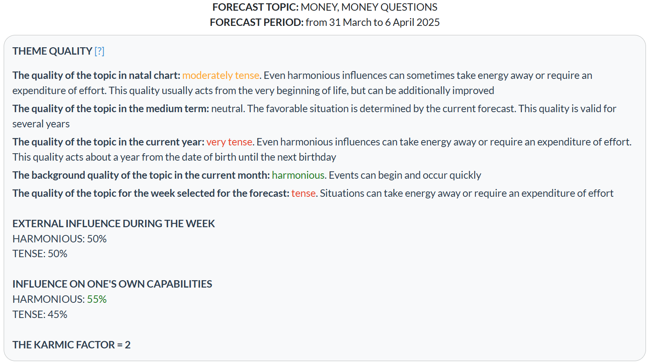Click the 'moderately tense' orange text
Screen dimensions: 648x364
click(221, 76)
